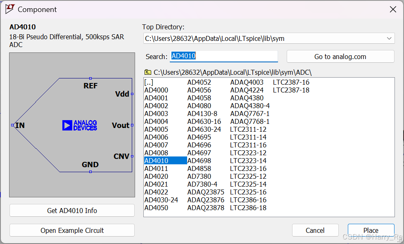The width and height of the screenshot is (404, 244).
Task: Select ADAQ4224 in the list
Action: [247, 90]
